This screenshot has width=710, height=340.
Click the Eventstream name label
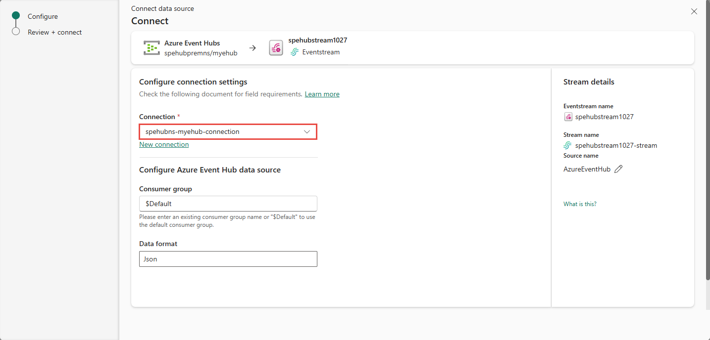588,106
